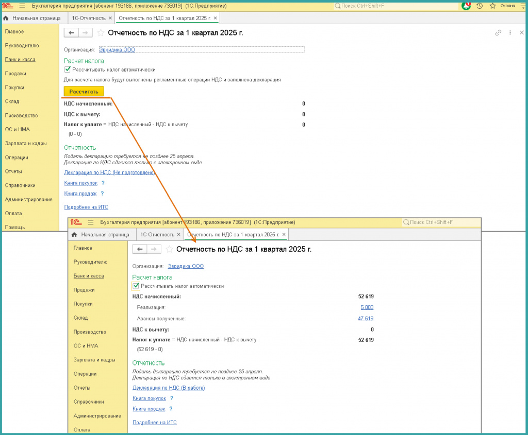
Task: Open 'Книга покупок' link in upper window
Action: pos(81,183)
